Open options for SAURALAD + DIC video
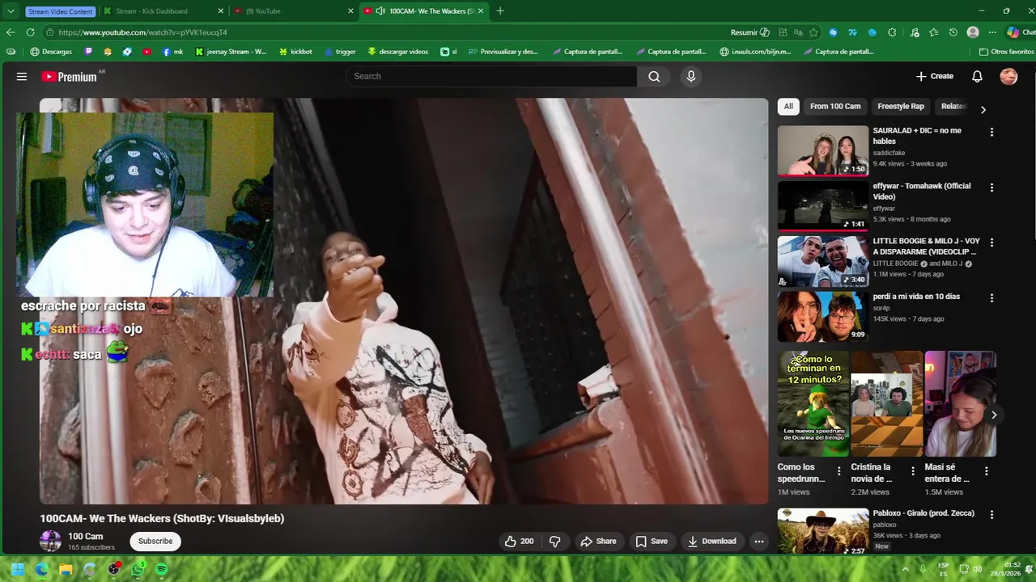Viewport: 1036px width, 582px height. tap(991, 132)
